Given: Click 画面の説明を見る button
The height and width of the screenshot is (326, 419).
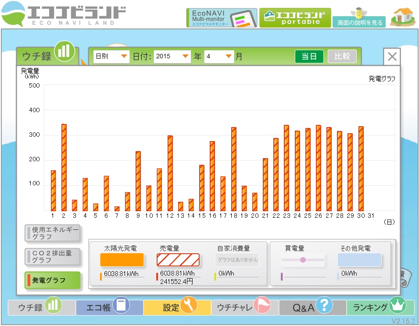Looking at the screenshot, I should 359,22.
